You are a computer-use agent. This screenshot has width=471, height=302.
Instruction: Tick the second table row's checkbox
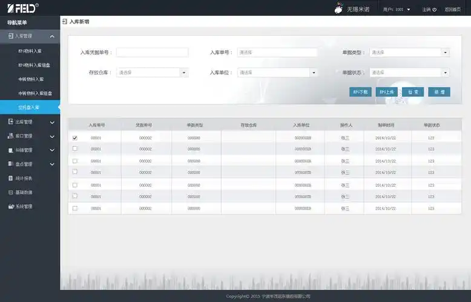click(x=75, y=149)
